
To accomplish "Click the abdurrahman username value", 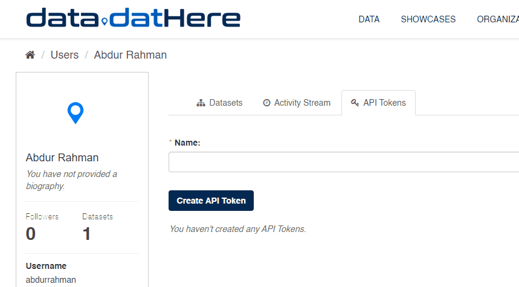I will (x=51, y=280).
